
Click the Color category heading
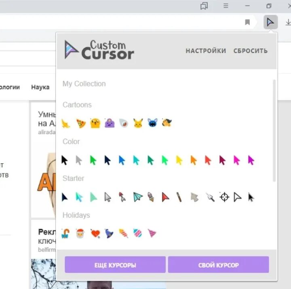pos(71,141)
